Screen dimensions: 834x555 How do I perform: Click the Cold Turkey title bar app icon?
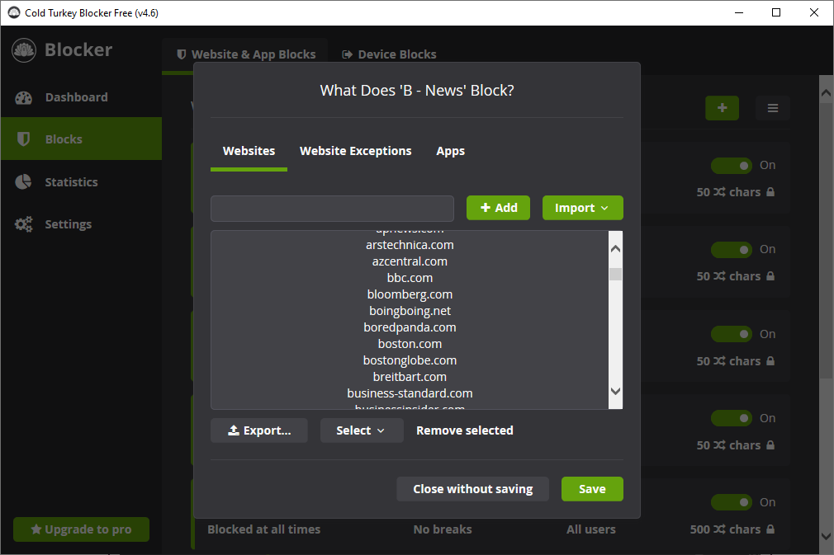14,12
